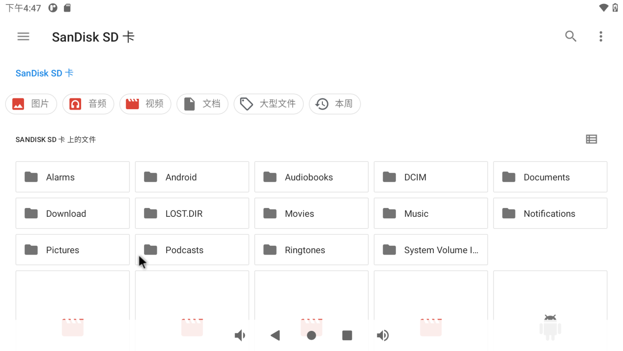
Task: Select the 文档 documents filter chip
Action: pyautogui.click(x=202, y=104)
